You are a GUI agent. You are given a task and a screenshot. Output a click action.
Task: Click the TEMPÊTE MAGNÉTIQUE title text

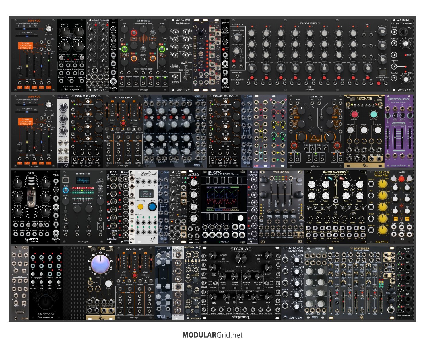coord(335,173)
